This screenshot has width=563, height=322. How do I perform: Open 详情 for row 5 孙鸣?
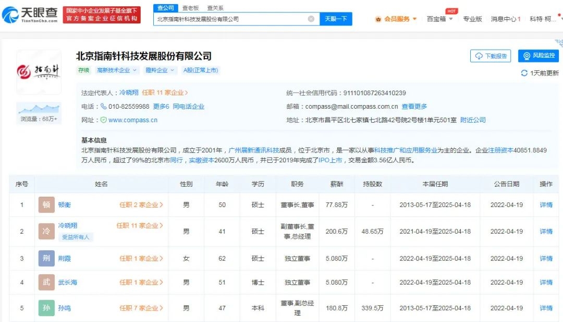tap(546, 308)
